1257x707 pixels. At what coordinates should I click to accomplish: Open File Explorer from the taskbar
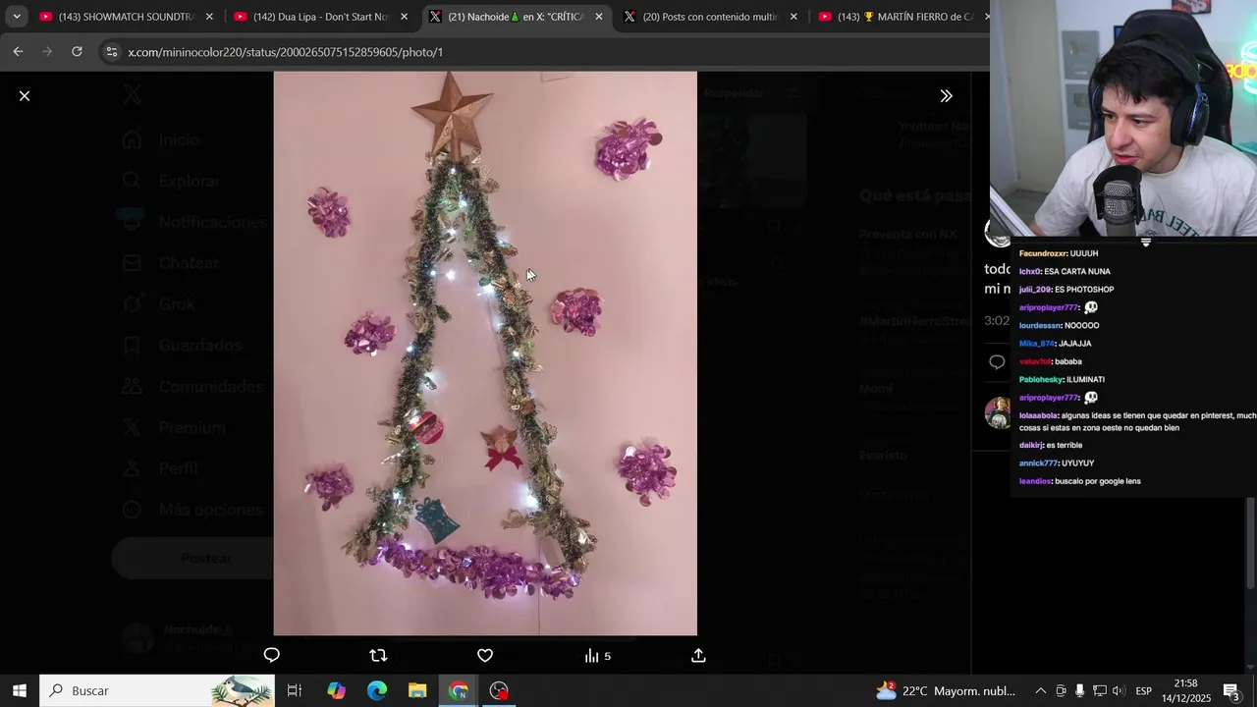click(417, 690)
